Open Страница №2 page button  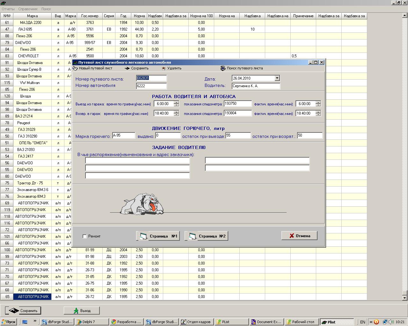click(x=206, y=236)
